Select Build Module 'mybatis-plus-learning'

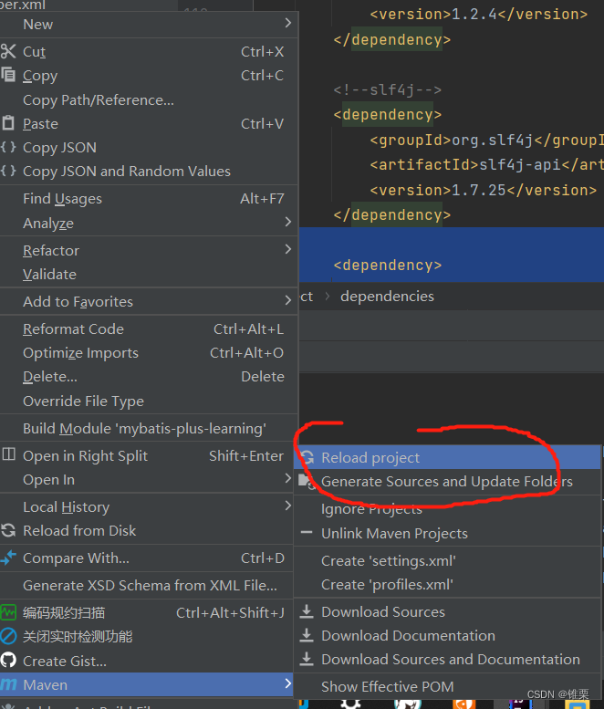coord(150,428)
